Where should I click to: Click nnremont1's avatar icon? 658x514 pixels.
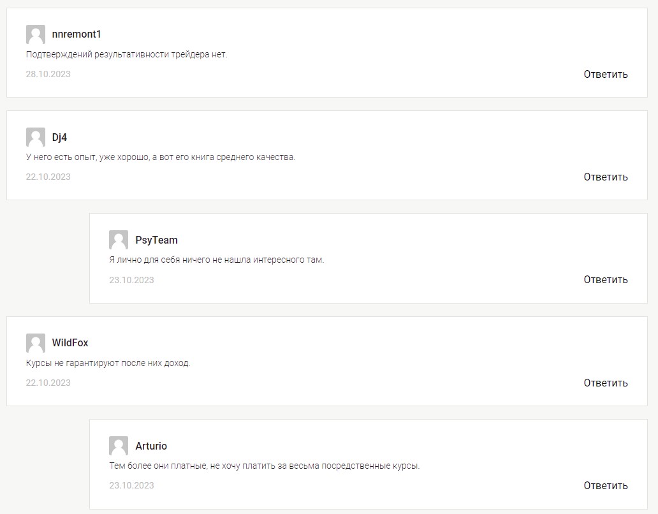[36, 34]
